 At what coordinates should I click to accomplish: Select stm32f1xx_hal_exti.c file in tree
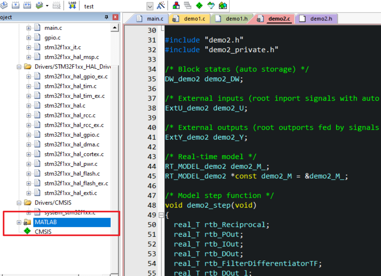coord(70,193)
